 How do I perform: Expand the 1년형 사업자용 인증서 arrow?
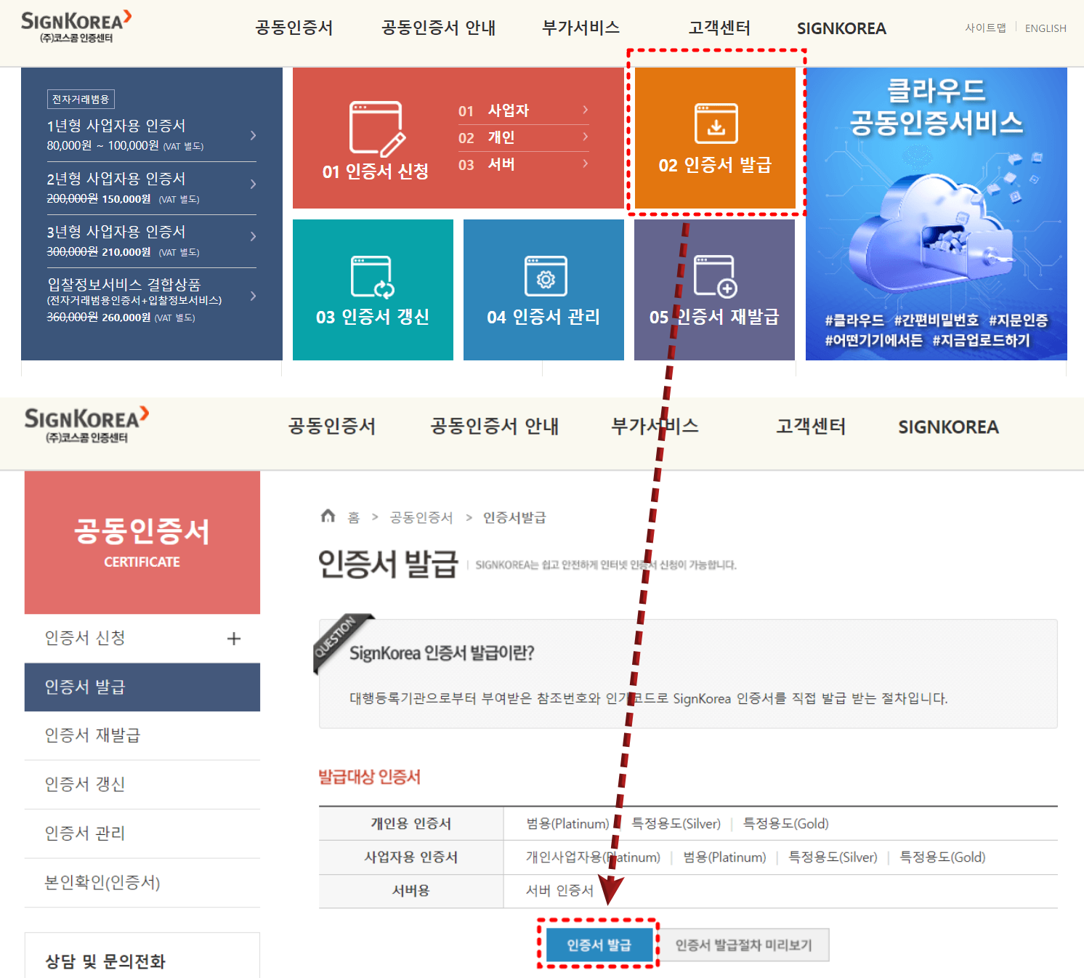click(x=254, y=135)
